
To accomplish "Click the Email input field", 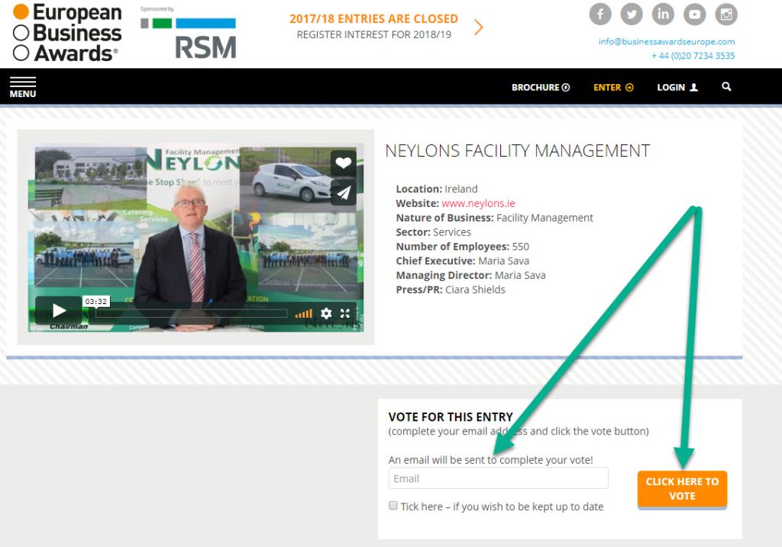I will pos(498,478).
